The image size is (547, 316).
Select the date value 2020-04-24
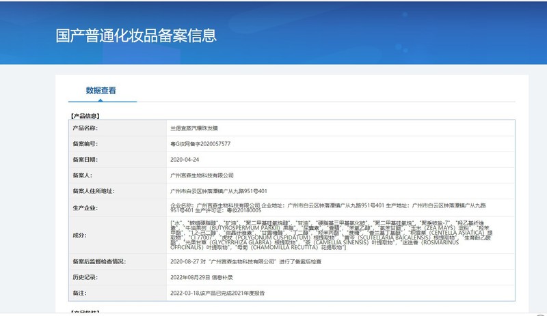(185, 160)
